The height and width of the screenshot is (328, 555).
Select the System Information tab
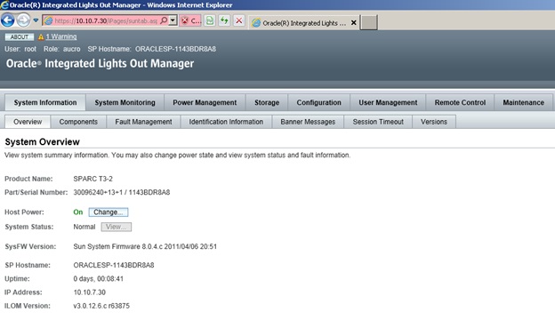tap(45, 102)
